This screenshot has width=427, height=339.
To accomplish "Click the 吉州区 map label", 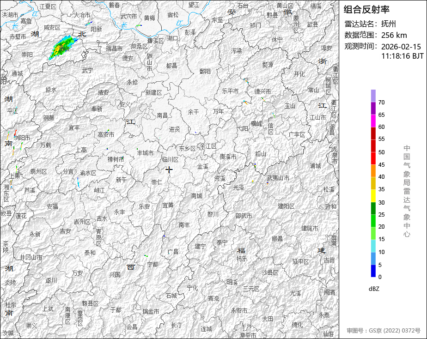I will 82,222.
